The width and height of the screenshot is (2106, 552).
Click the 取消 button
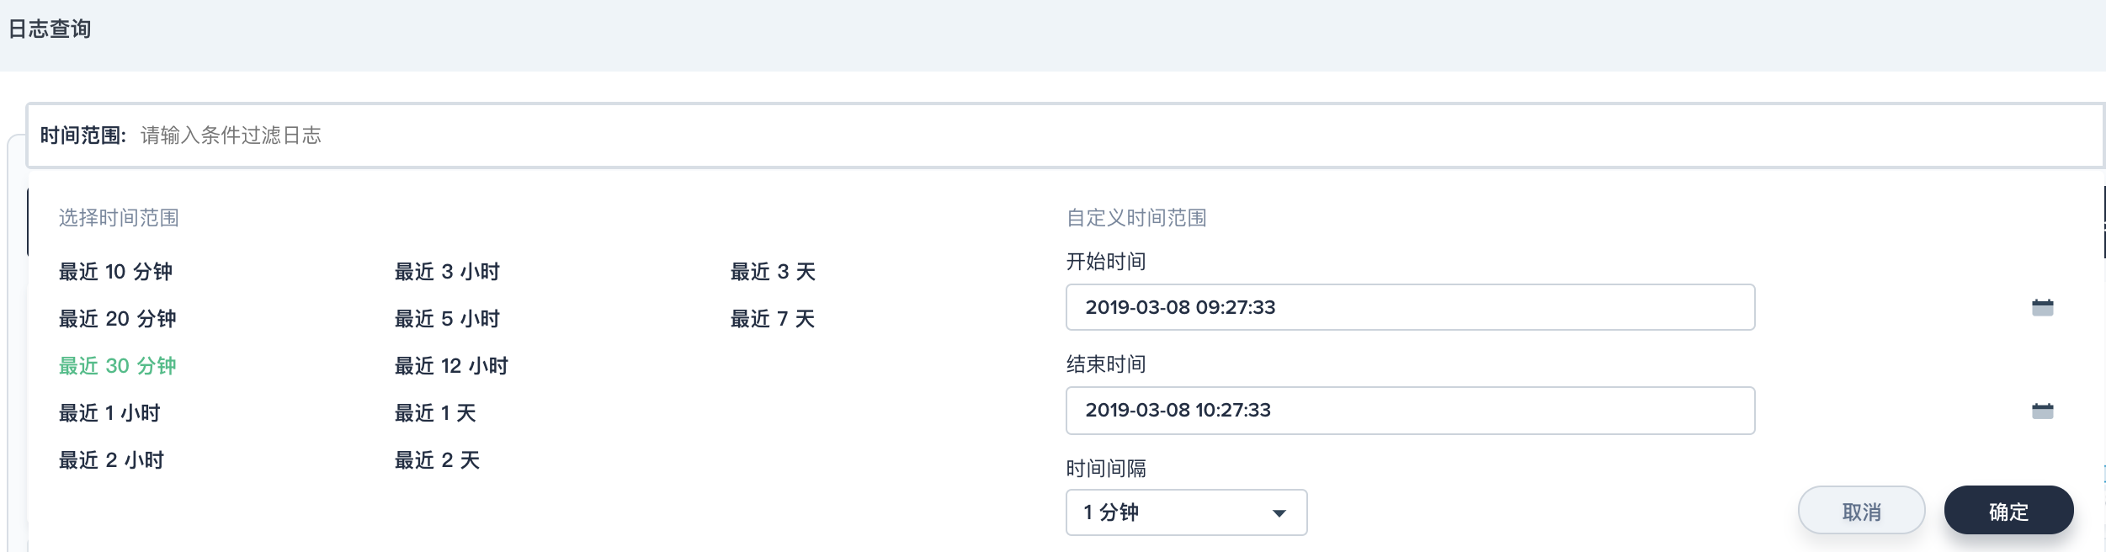click(x=1860, y=511)
